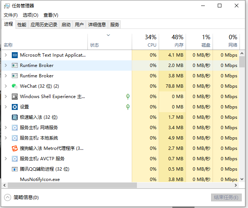Open the 选项(O) menu

tap(30, 15)
